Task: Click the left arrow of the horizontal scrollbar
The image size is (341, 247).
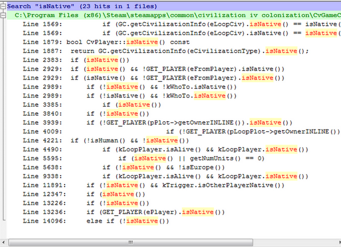Action: coord(3,242)
